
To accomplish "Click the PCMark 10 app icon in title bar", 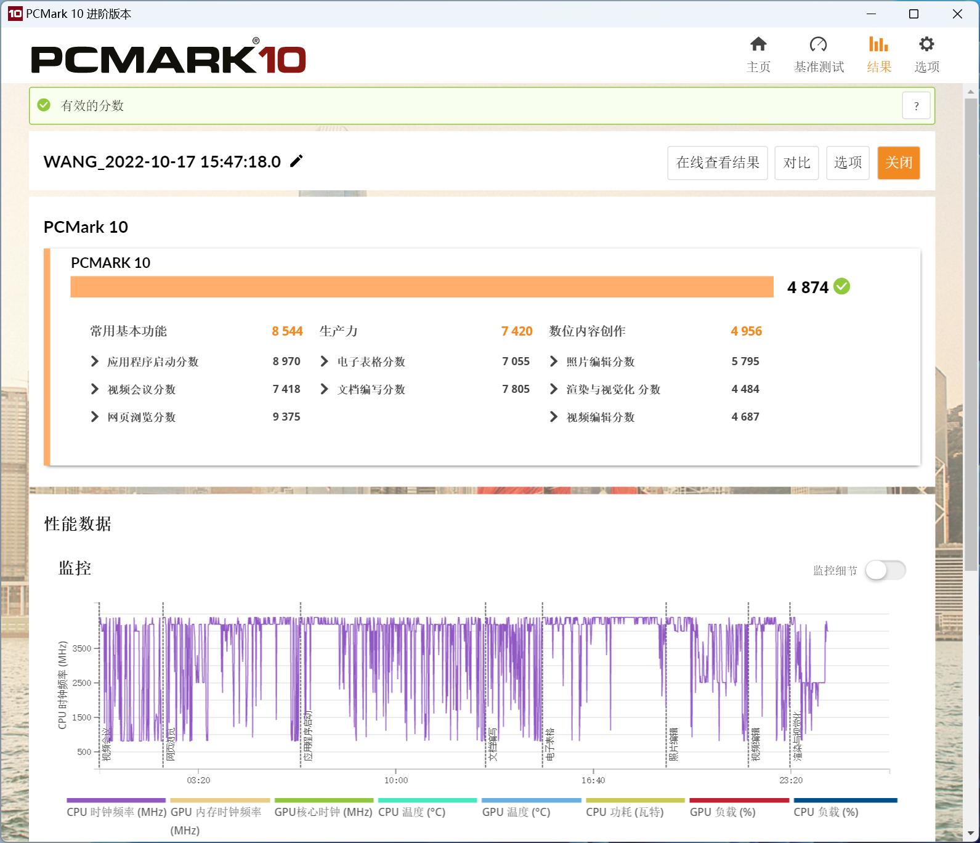I will click(15, 14).
